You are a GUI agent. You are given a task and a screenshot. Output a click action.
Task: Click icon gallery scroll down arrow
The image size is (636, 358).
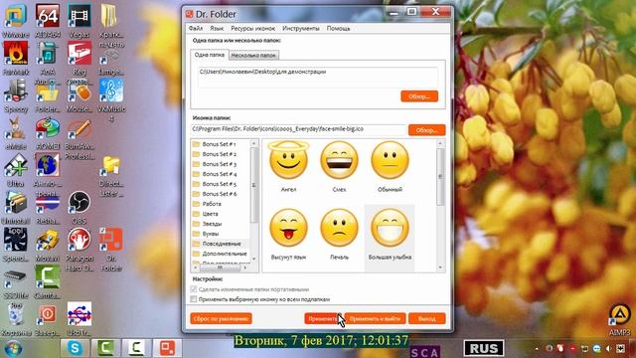(440, 268)
